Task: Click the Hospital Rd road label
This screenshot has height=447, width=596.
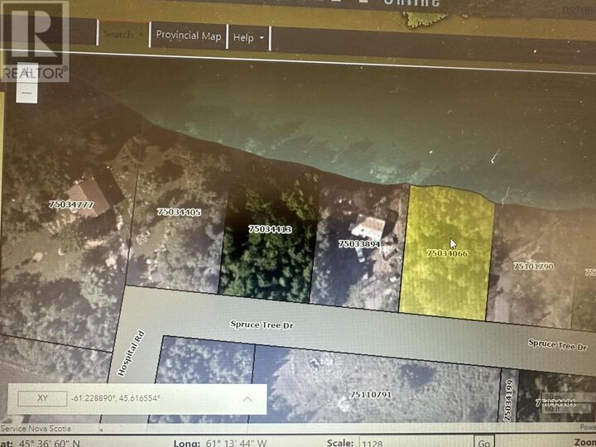Action: click(x=131, y=353)
